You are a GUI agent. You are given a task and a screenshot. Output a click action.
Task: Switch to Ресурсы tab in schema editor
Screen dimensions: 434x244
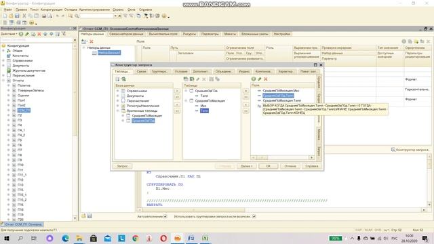point(189,34)
